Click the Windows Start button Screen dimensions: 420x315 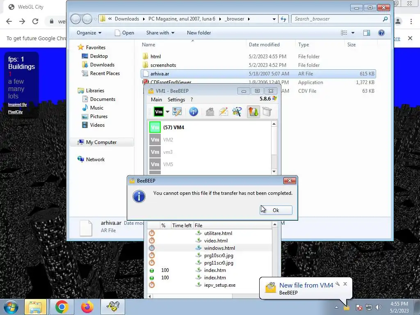pyautogui.click(x=11, y=307)
